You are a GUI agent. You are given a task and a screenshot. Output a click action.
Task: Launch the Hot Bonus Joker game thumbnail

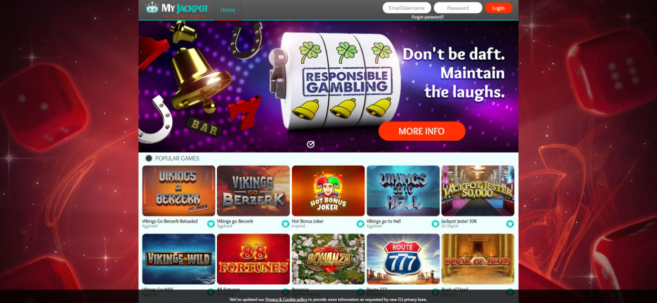(328, 190)
